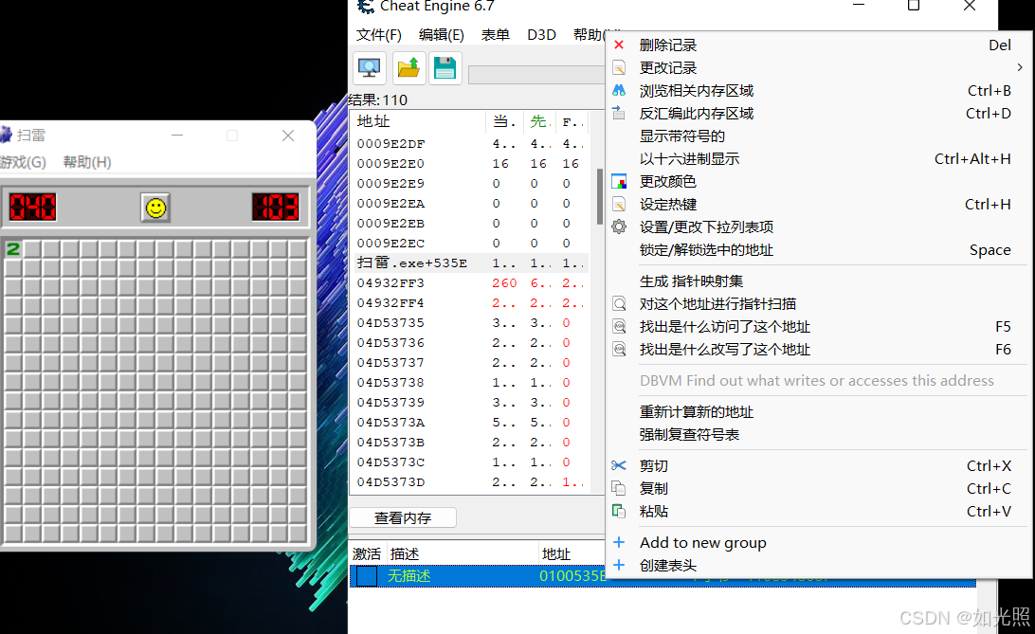Click the 0100535E address cell
Image resolution: width=1035 pixels, height=634 pixels.
(572, 576)
